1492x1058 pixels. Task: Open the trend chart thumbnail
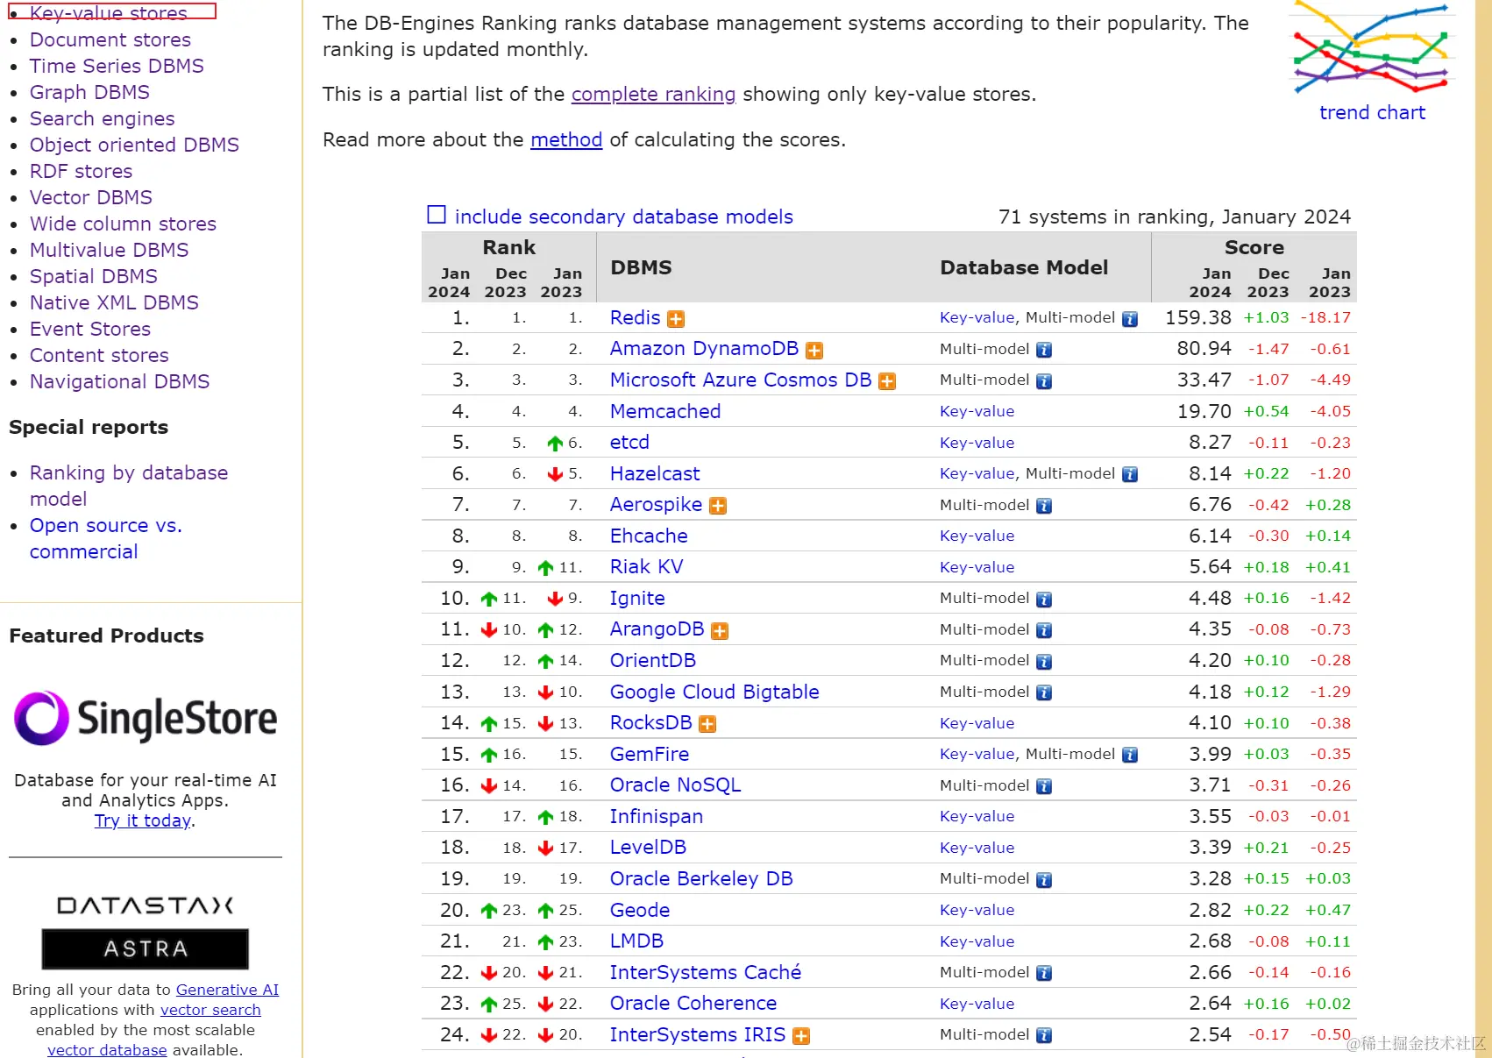pos(1372,48)
